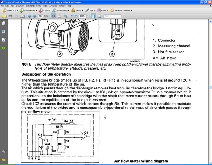Open the zoom percentage dropdown

pos(87,16)
